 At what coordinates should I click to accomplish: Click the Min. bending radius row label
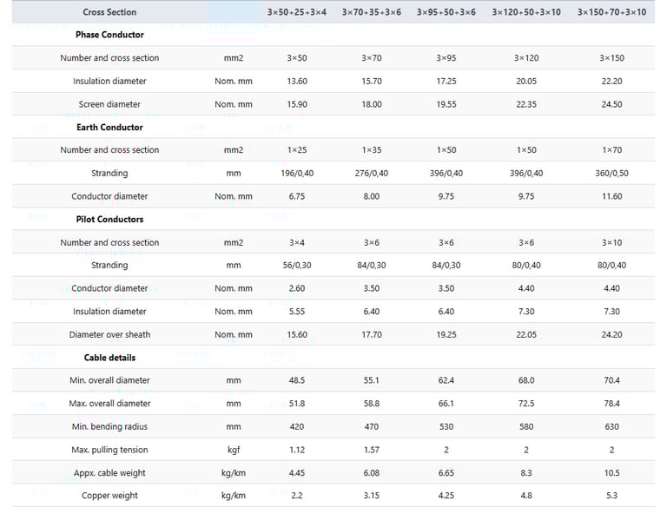[x=109, y=426]
